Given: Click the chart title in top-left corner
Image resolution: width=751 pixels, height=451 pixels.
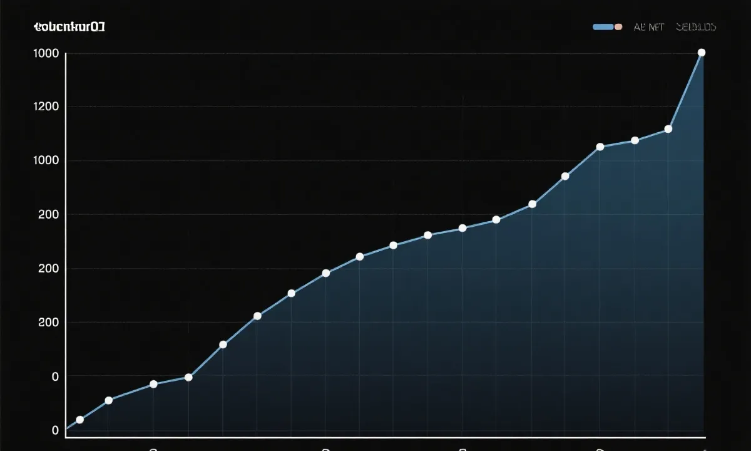Looking at the screenshot, I should pos(69,27).
